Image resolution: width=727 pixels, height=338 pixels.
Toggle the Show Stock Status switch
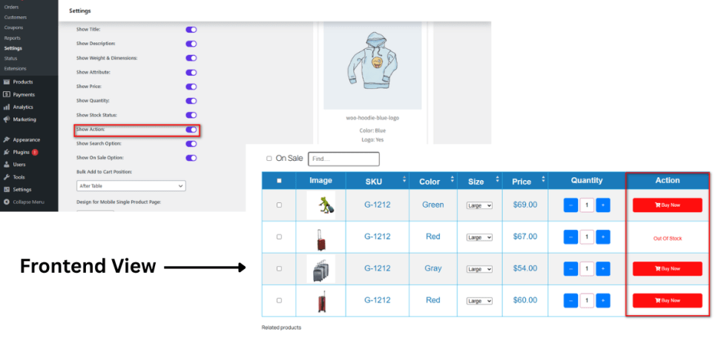(191, 115)
